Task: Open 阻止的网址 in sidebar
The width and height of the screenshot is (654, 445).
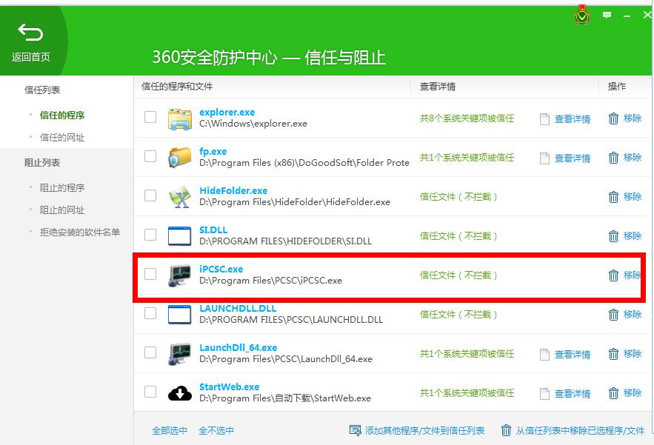Action: (62, 210)
